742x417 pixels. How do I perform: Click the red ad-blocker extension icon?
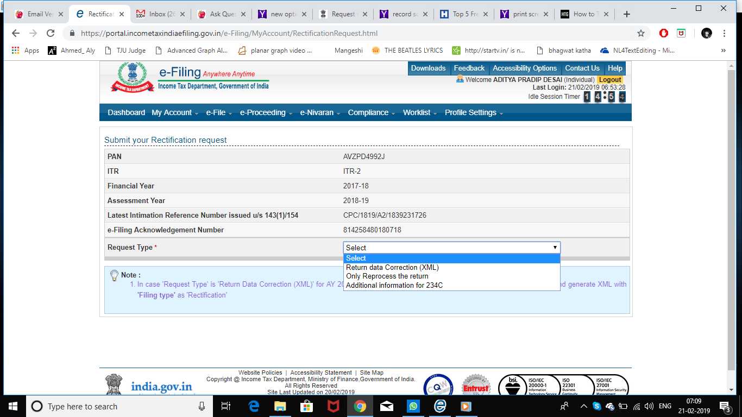click(663, 33)
